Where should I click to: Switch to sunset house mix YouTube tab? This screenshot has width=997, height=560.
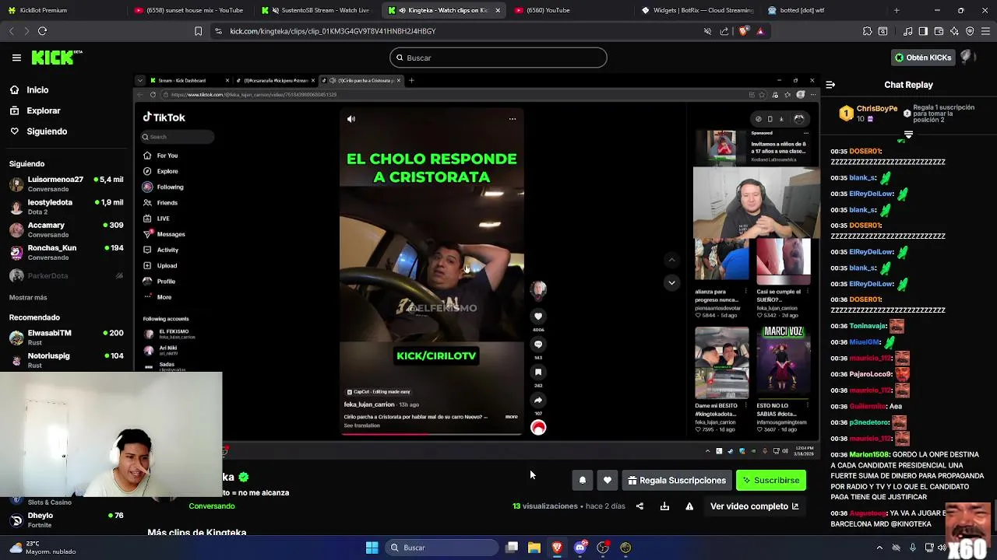click(188, 10)
